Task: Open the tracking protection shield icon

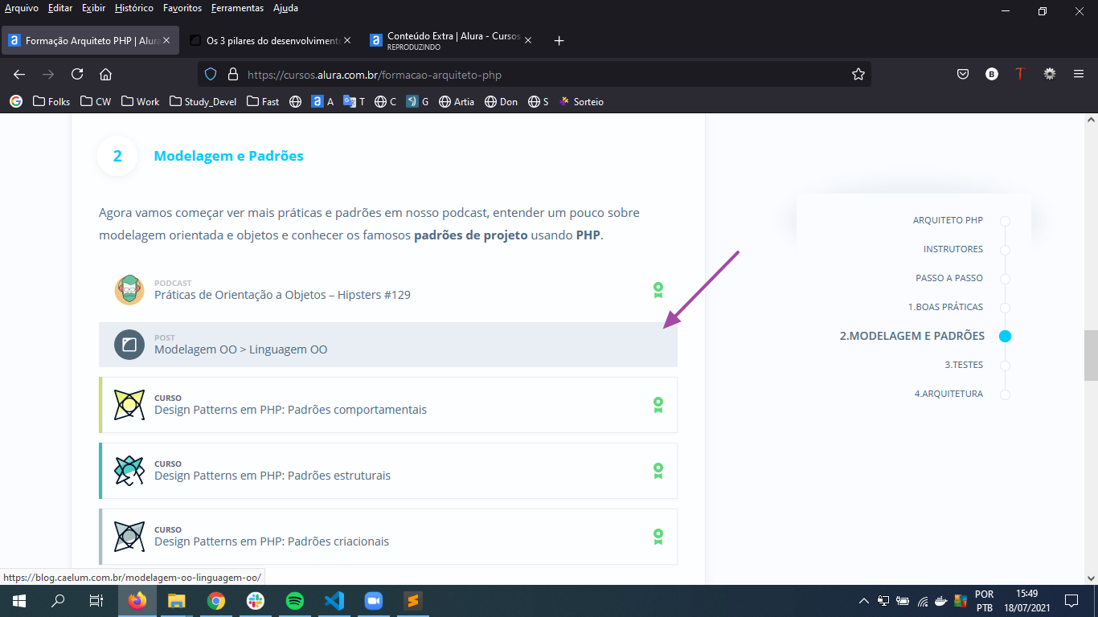Action: click(211, 74)
